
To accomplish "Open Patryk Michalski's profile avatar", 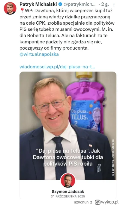I will click(10, 8).
